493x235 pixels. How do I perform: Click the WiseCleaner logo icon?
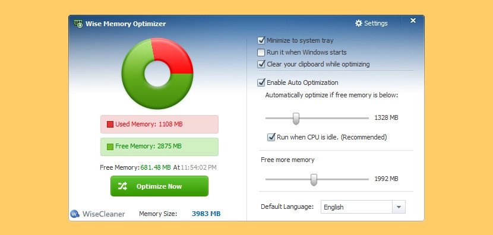coord(75,214)
